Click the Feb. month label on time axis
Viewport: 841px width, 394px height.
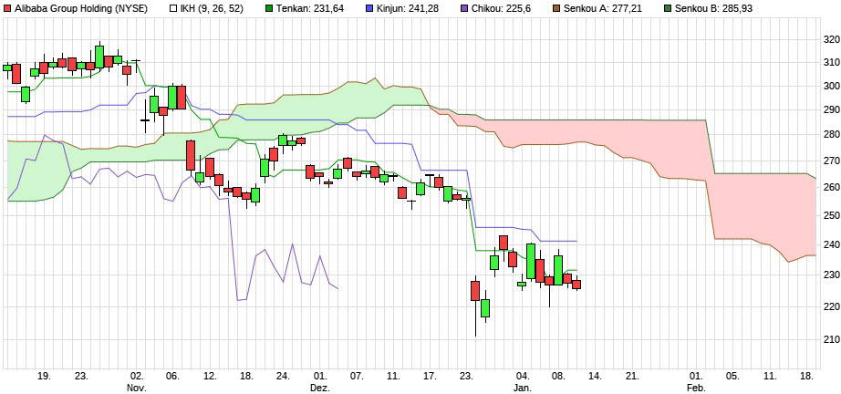(x=697, y=387)
